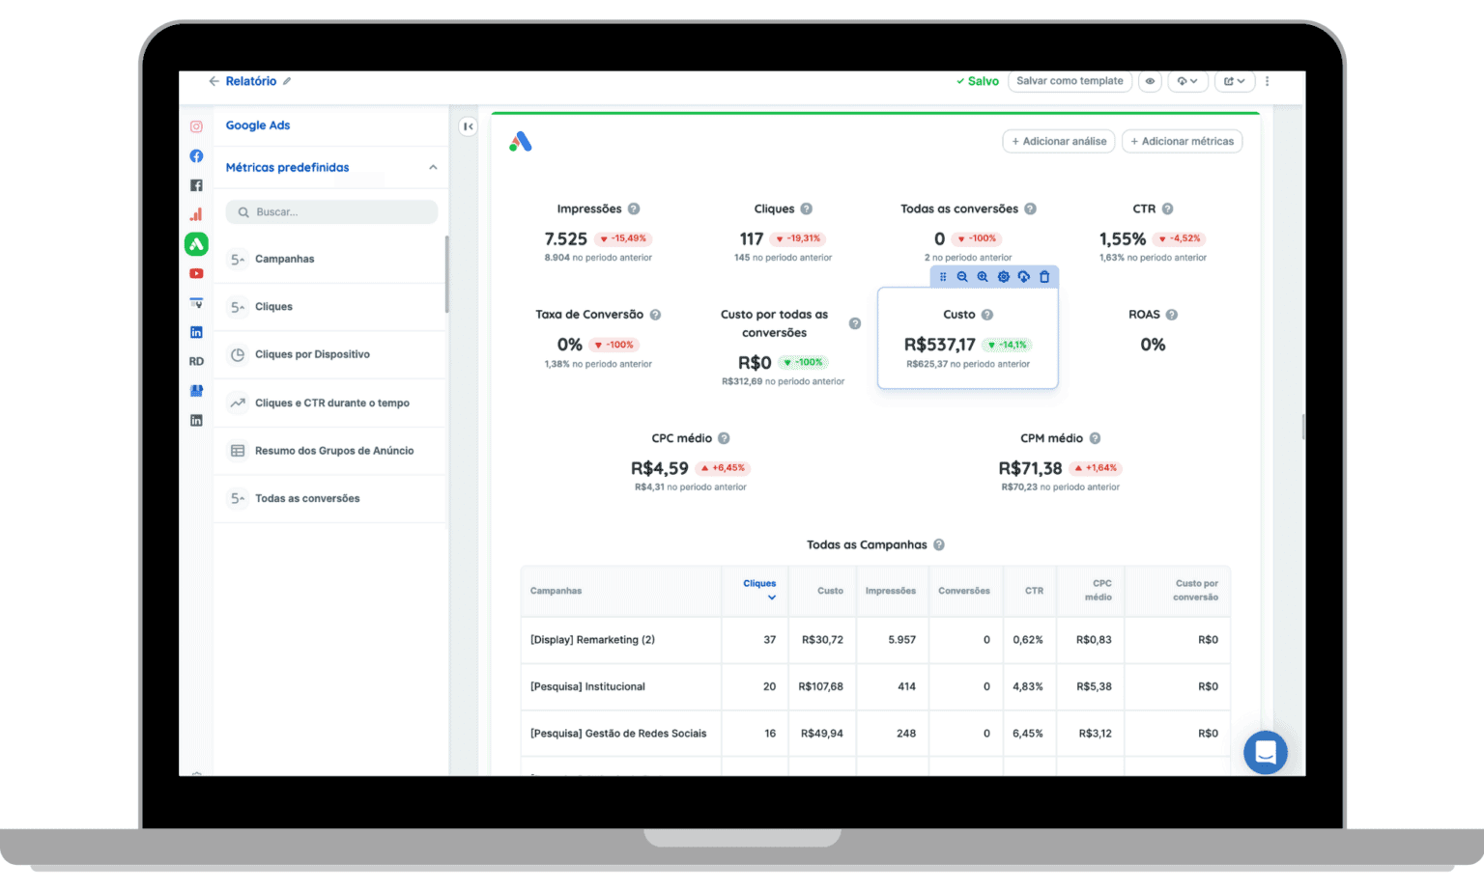The width and height of the screenshot is (1484, 890).
Task: Collapse the Métricas predefinidas section
Action: [433, 166]
